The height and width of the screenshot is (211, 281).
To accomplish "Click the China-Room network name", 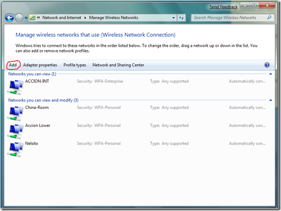I will [x=37, y=107].
